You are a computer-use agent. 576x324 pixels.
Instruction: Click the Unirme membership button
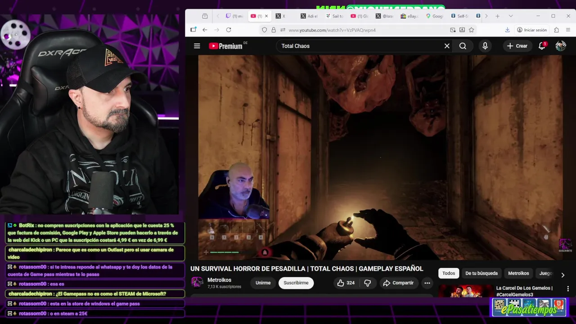click(x=263, y=283)
